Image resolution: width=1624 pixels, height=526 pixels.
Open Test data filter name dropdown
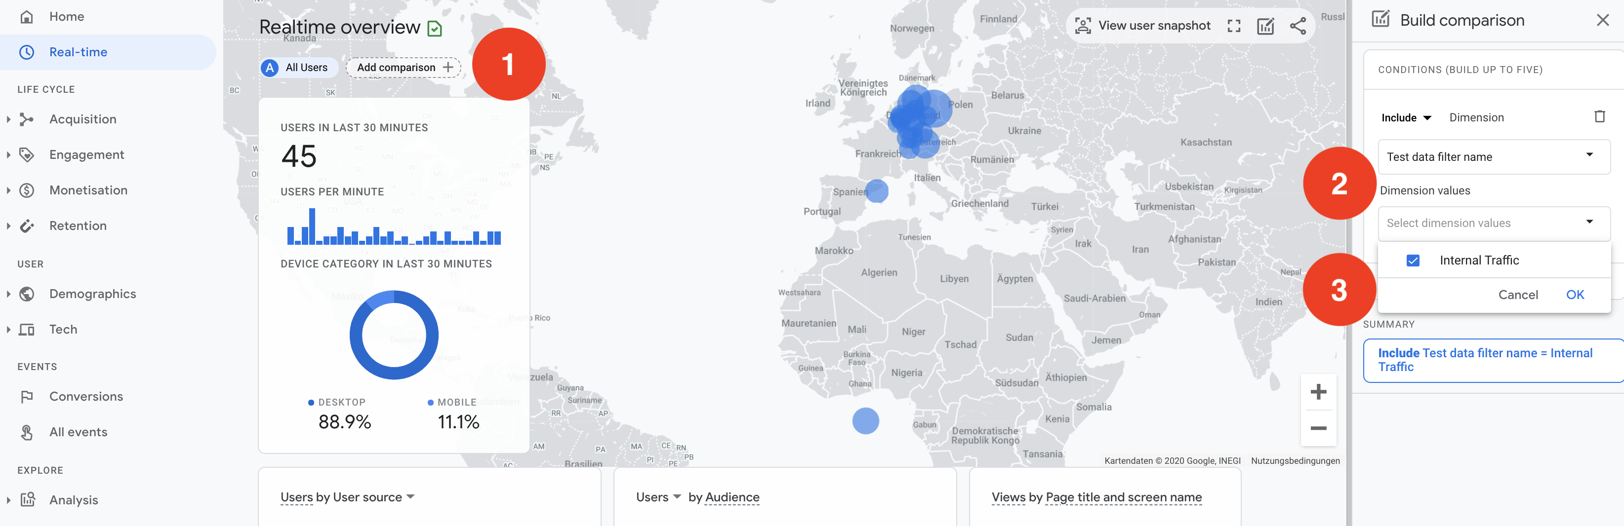pos(1494,157)
